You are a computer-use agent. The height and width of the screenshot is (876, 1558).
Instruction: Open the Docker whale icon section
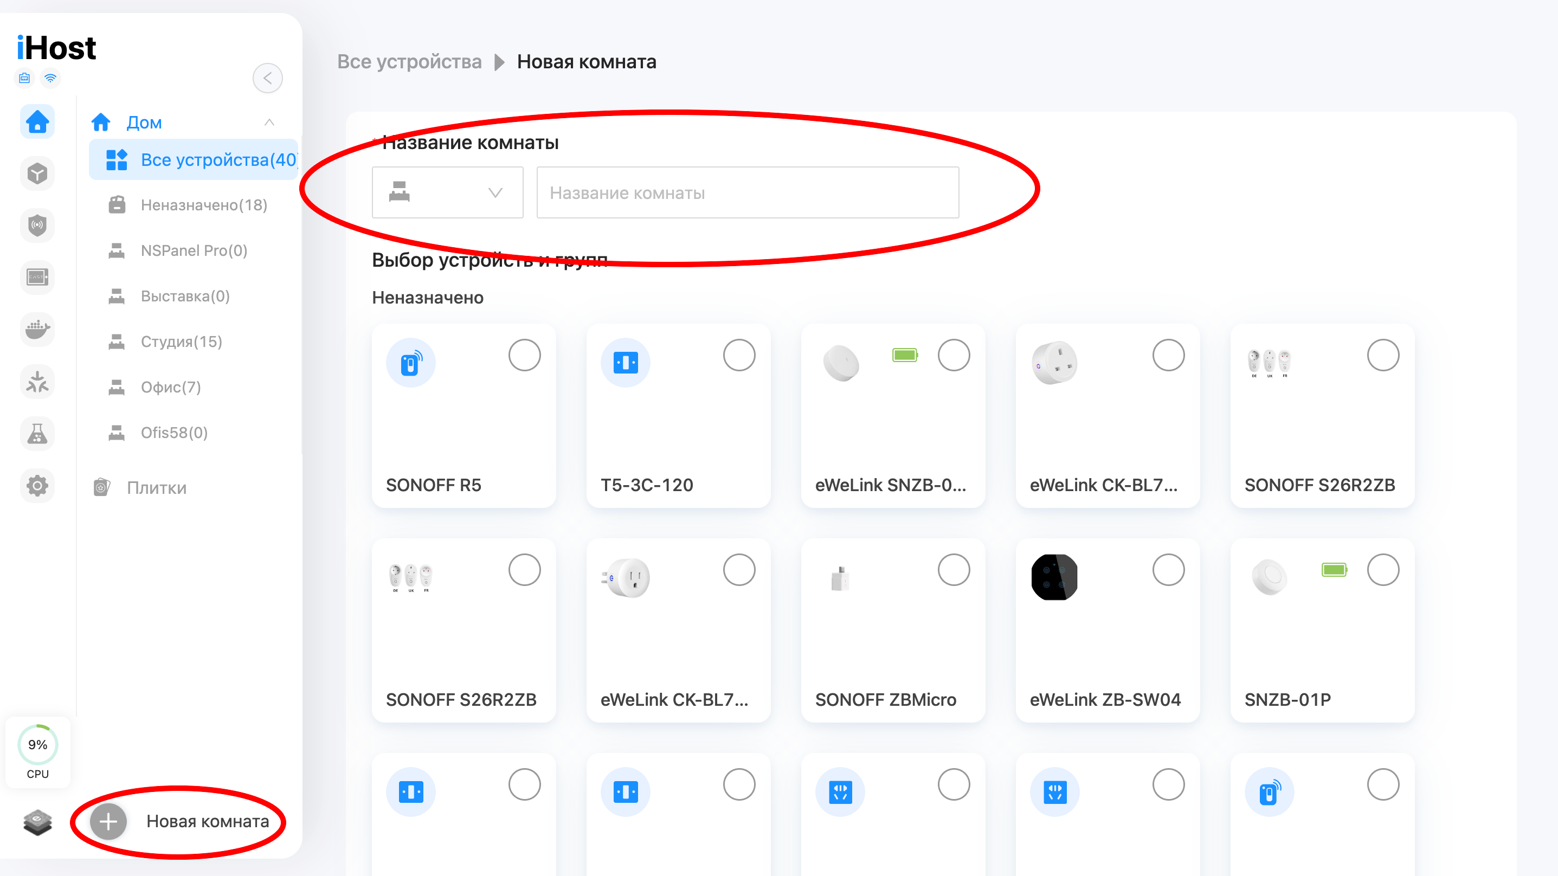pyautogui.click(x=37, y=330)
